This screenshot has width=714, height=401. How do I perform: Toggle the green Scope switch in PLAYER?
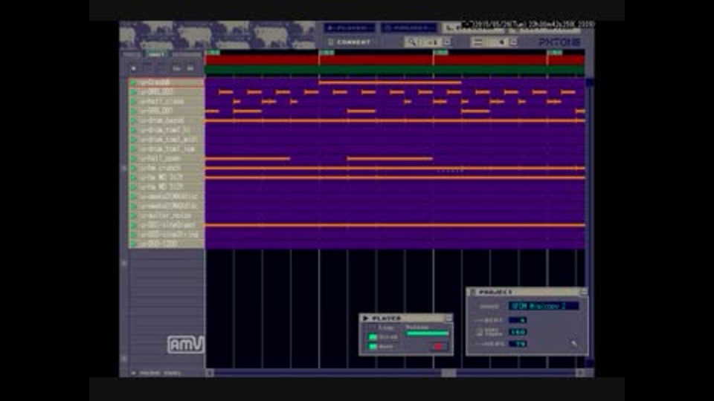click(x=373, y=337)
